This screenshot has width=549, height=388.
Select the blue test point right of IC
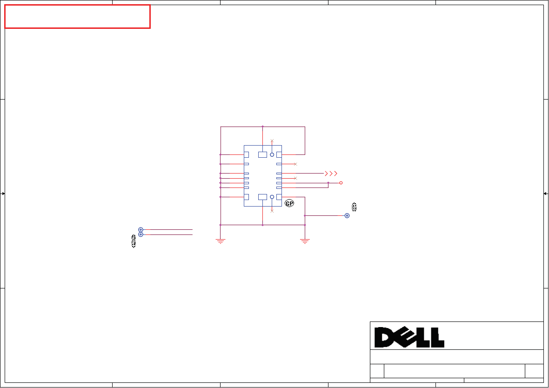click(347, 216)
